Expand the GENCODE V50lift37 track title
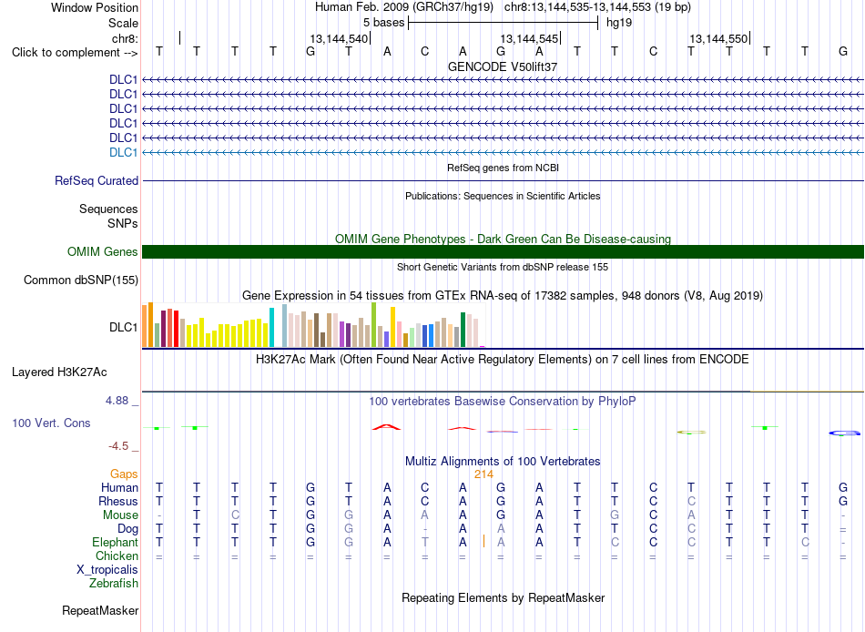 [x=503, y=66]
